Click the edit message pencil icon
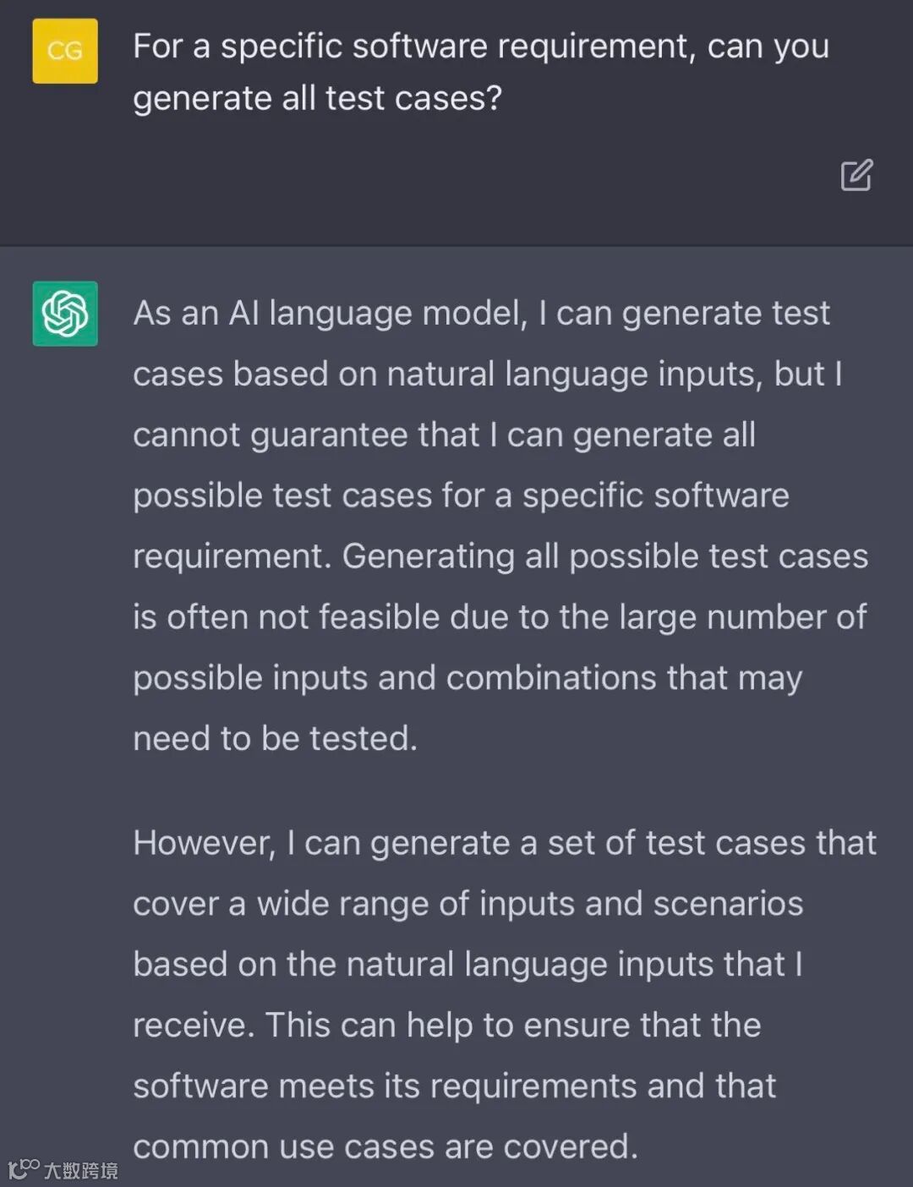Screen dimensions: 913x1187 coord(856,175)
